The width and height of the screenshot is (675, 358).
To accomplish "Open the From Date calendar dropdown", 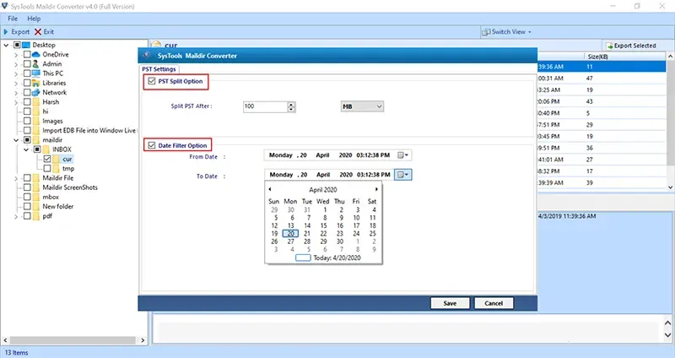I will click(x=403, y=155).
